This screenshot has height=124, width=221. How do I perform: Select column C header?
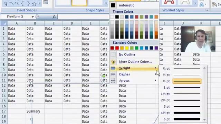click(54, 23)
